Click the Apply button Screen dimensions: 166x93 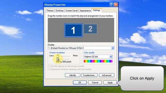coord(110,82)
